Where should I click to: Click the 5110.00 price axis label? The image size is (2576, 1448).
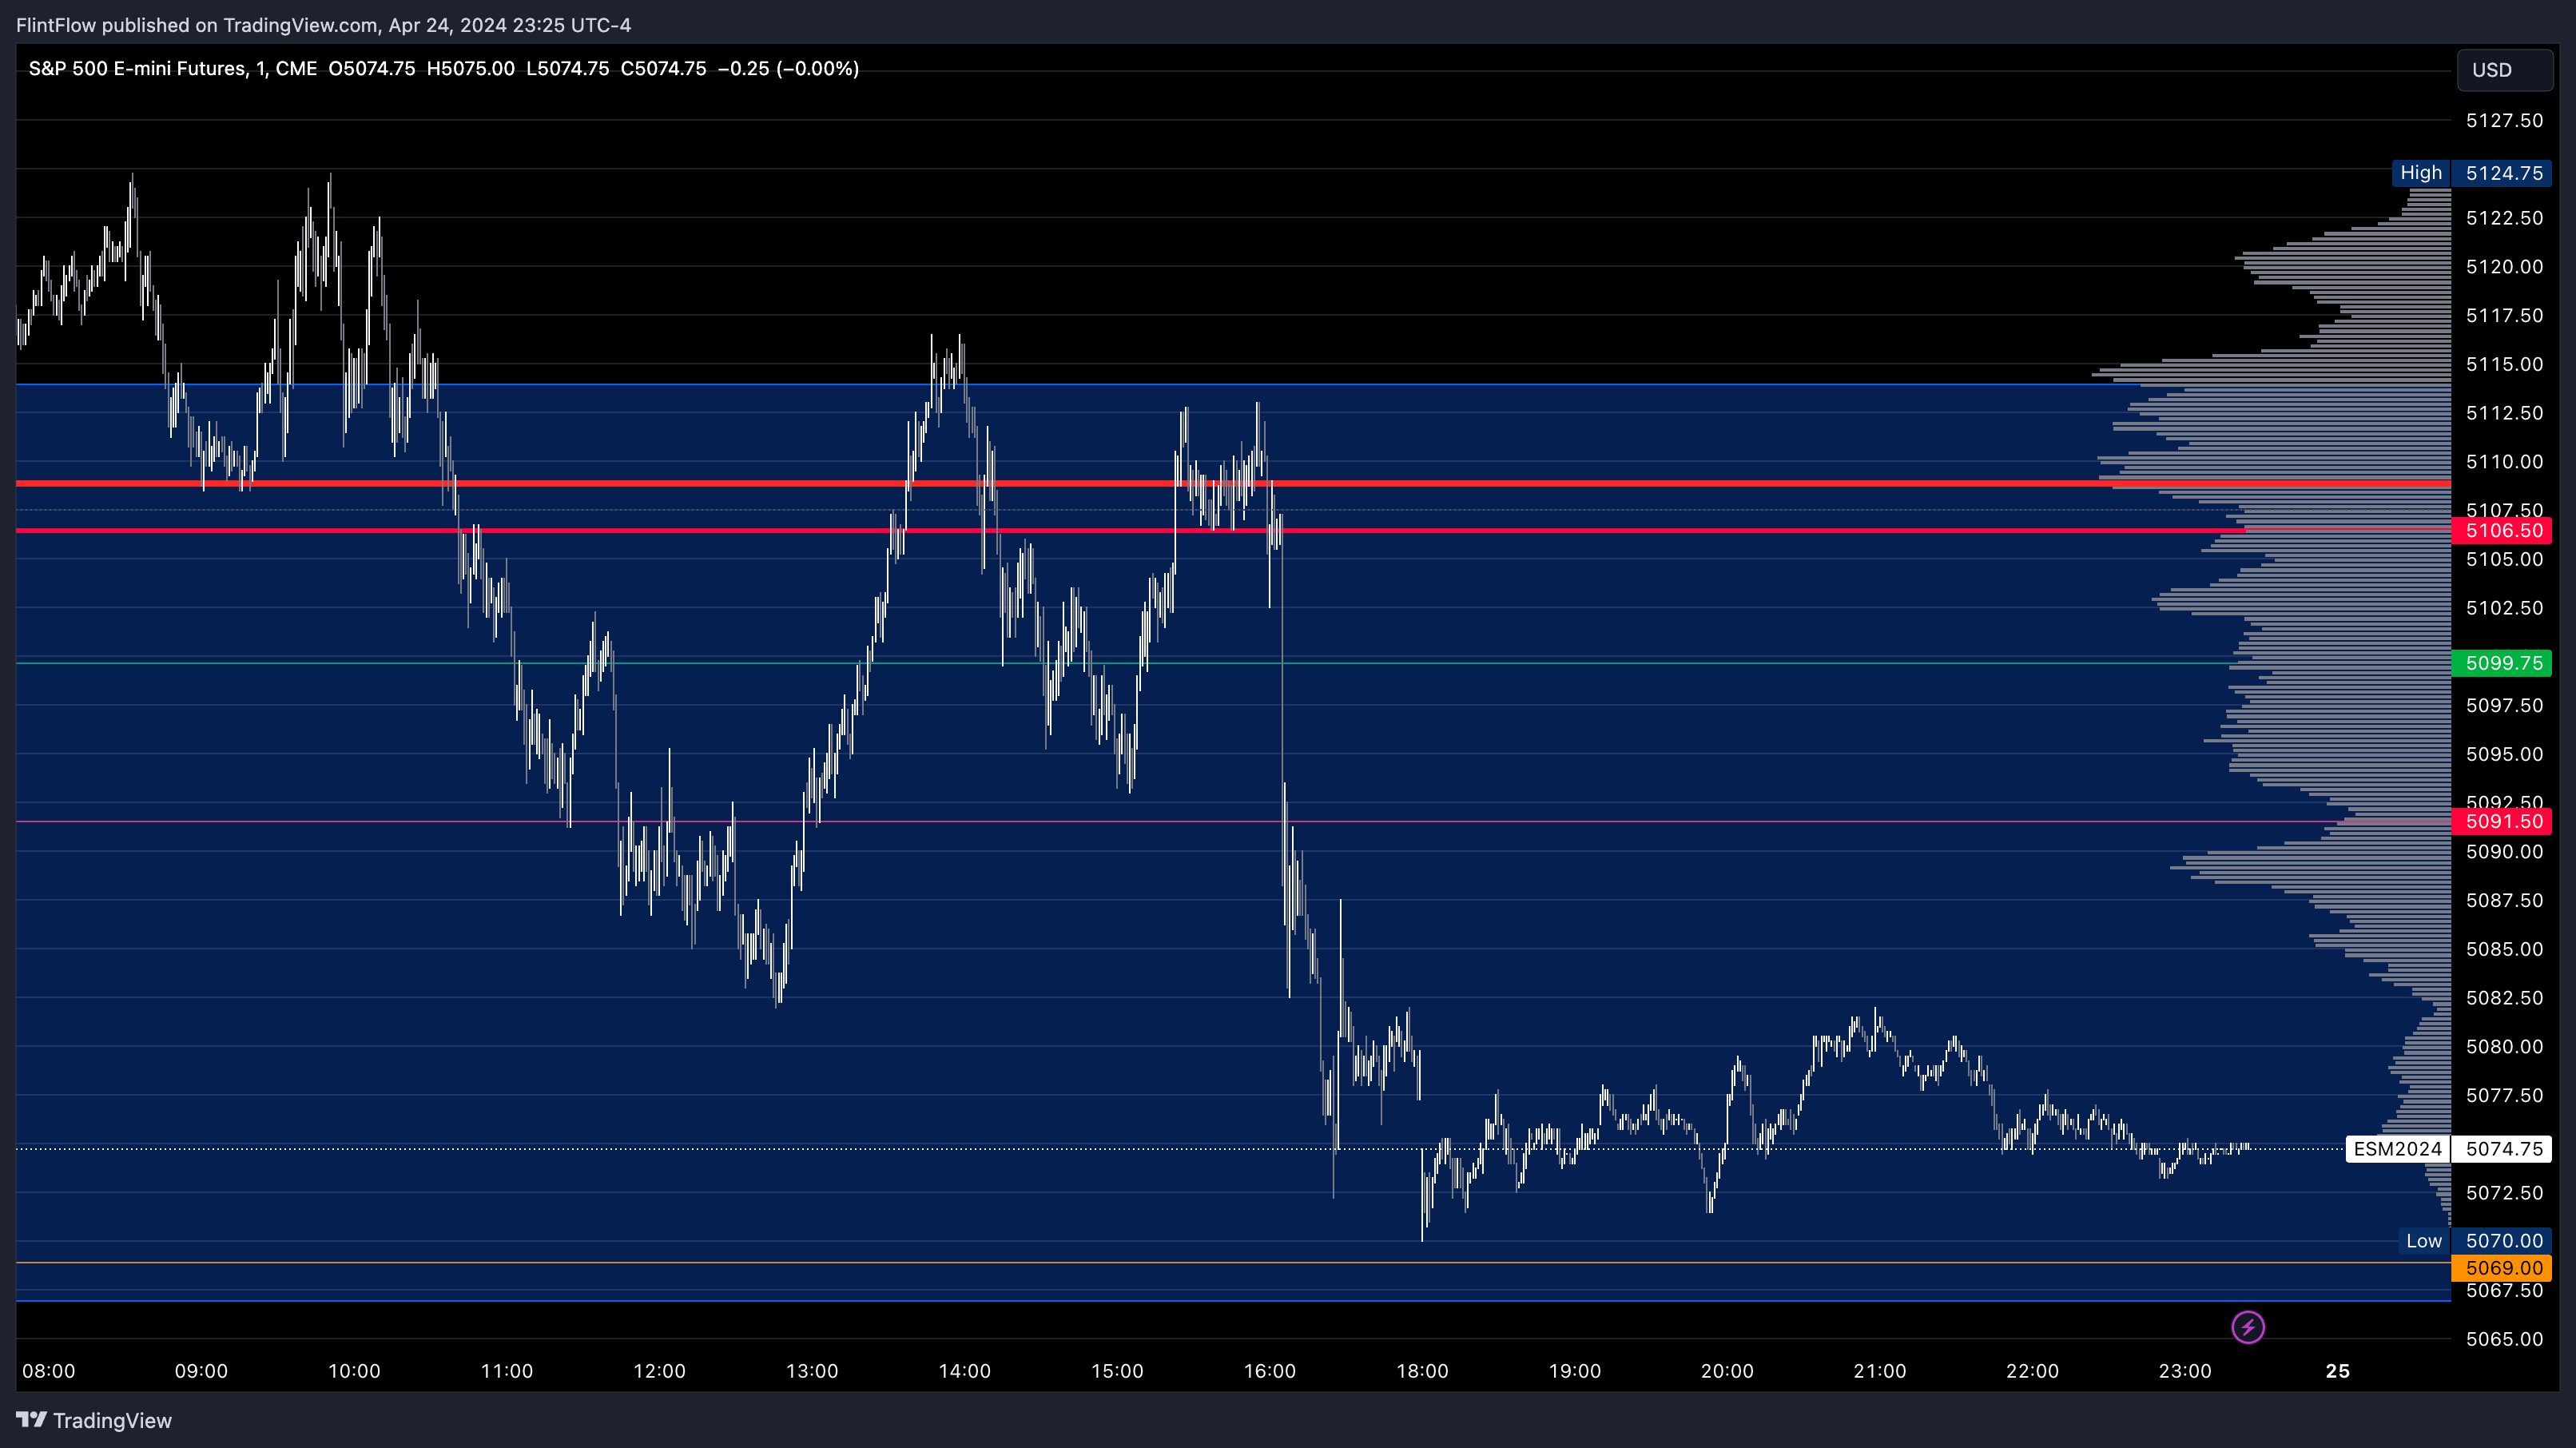[2504, 462]
